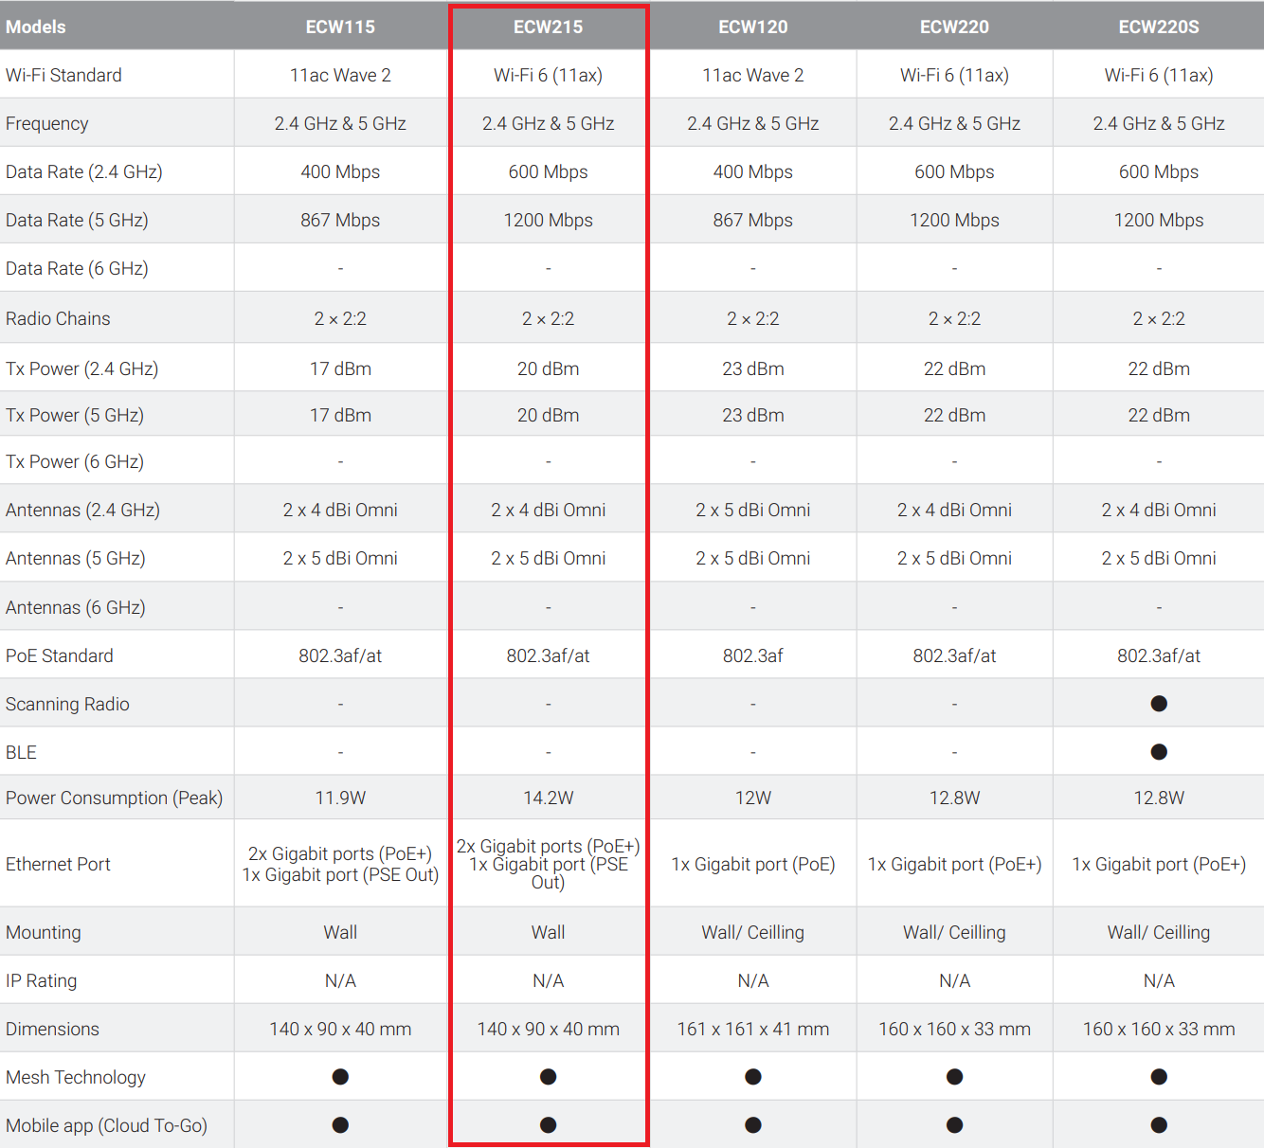Click the Frequency row label

pos(46,123)
